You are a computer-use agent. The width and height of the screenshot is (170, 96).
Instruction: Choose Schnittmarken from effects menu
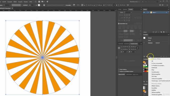tap(155, 72)
